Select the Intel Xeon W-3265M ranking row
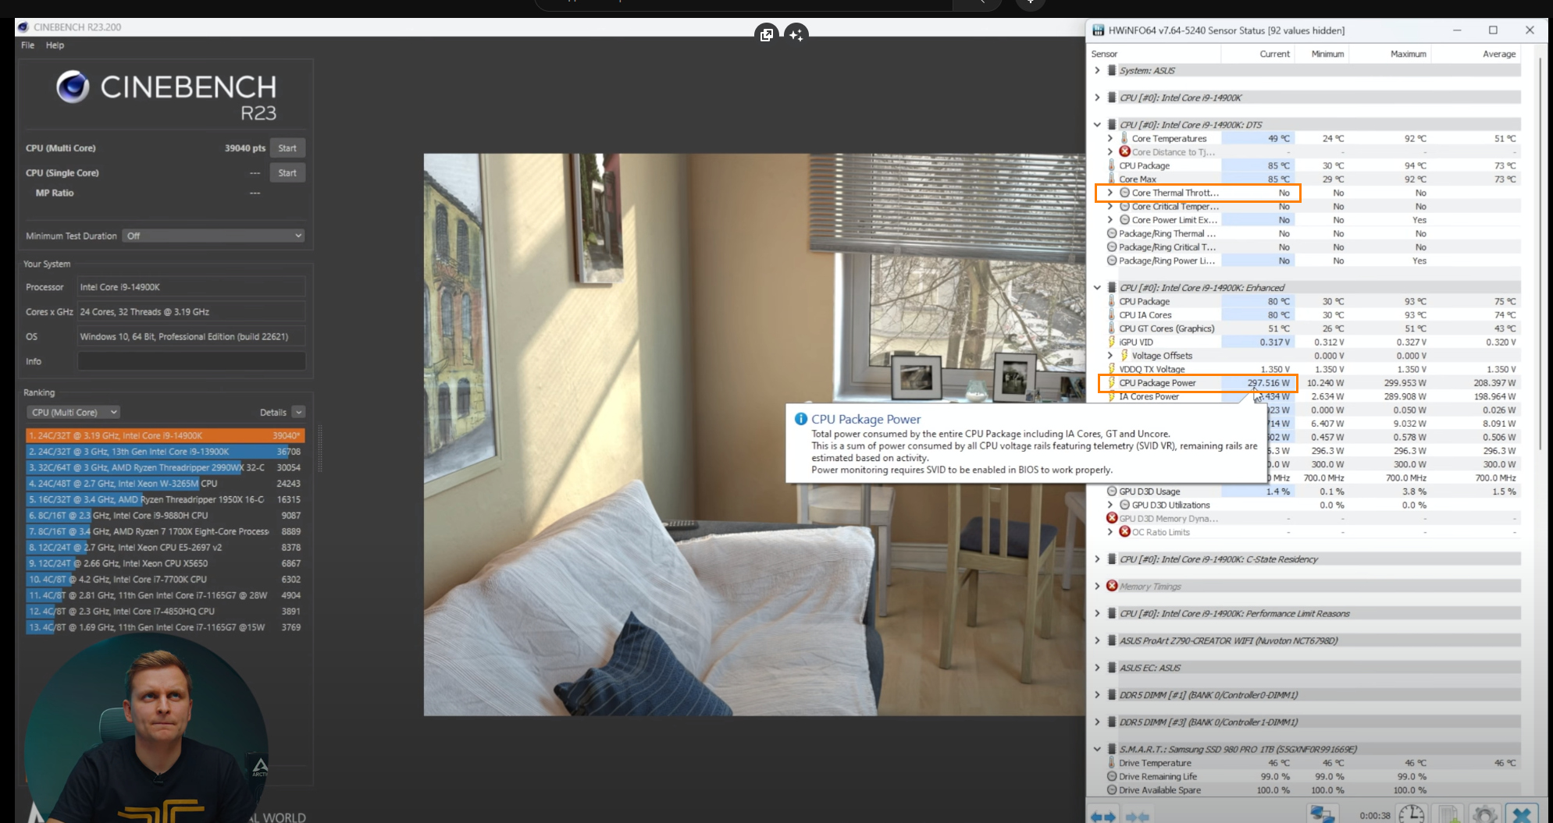 point(165,484)
